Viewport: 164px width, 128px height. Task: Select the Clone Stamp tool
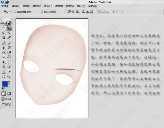(4, 48)
